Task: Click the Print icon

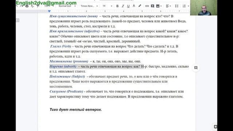Action: tap(27, 6)
